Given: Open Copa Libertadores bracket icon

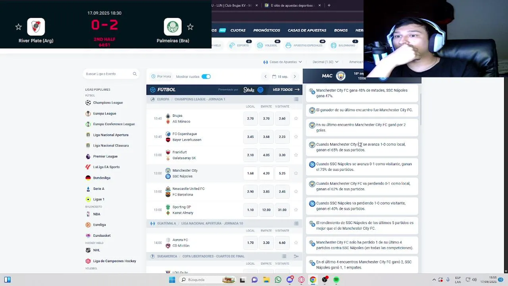Looking at the screenshot, I should tap(296, 256).
